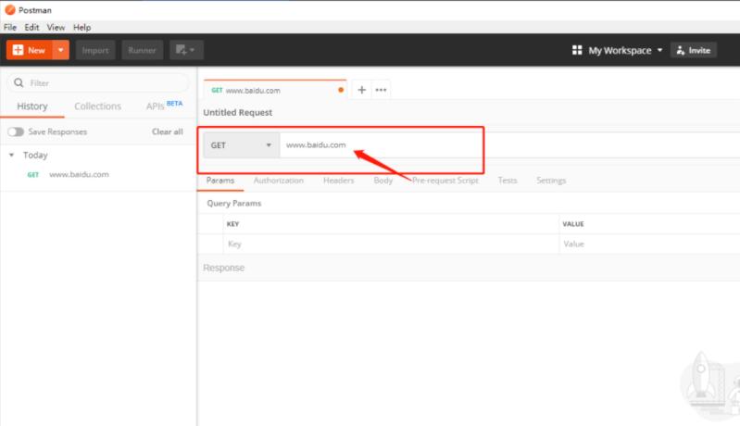Viewport: 740px width, 426px height.
Task: Switch to the APIs BETA tab
Action: (164, 106)
